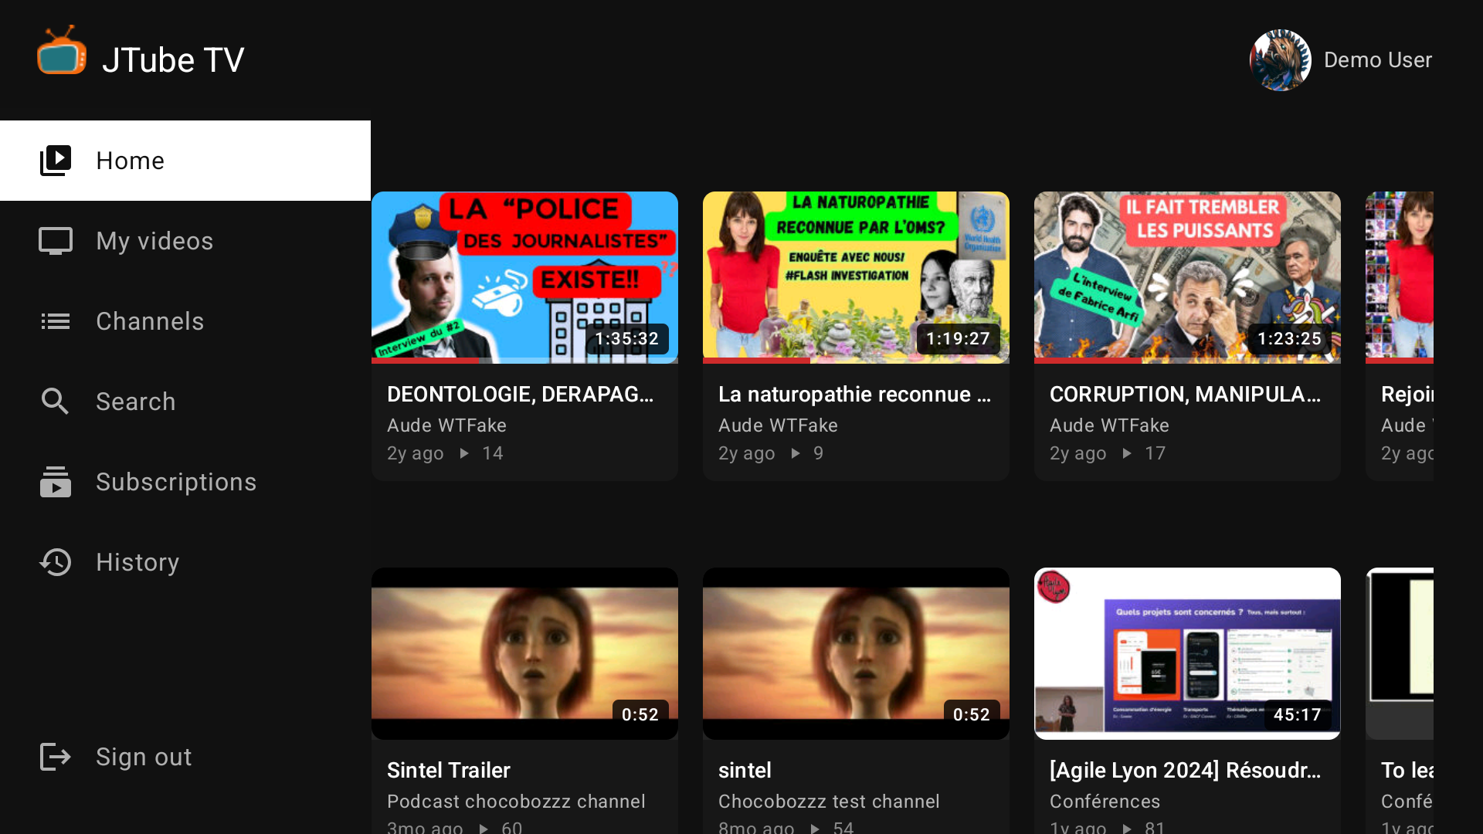Click the Subscriptions icon

coord(56,482)
